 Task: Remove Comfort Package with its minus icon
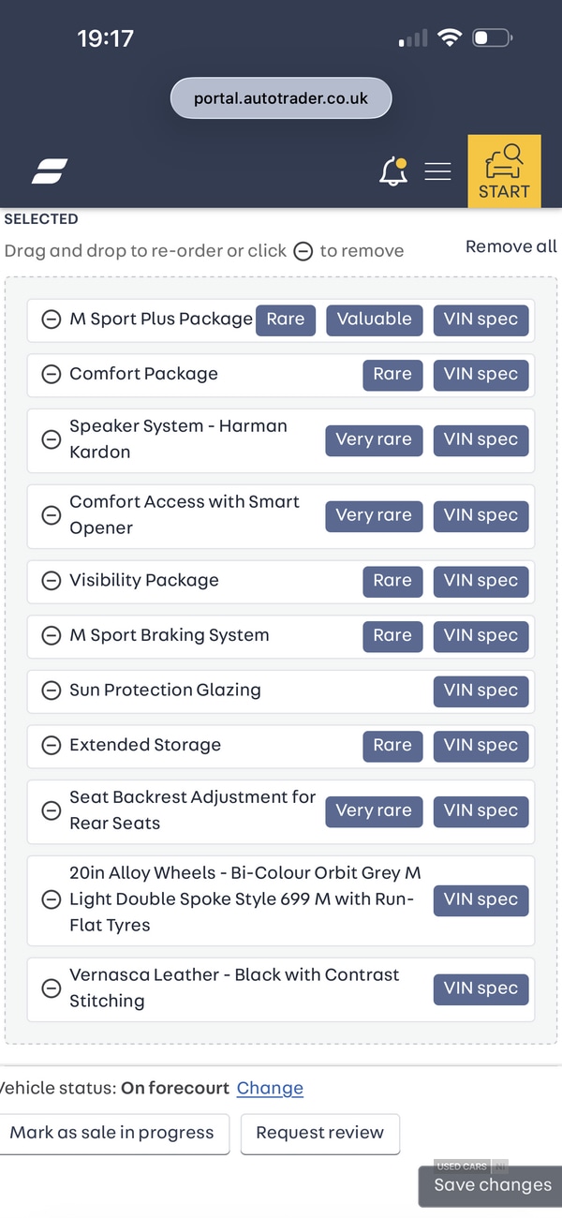[x=52, y=375]
